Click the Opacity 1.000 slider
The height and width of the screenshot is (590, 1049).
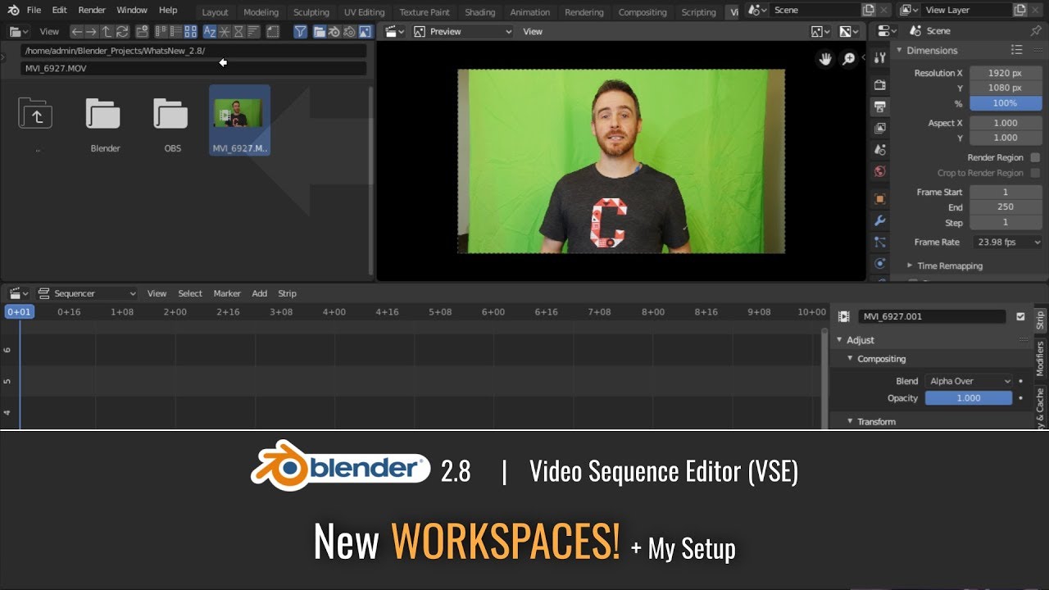pos(969,398)
